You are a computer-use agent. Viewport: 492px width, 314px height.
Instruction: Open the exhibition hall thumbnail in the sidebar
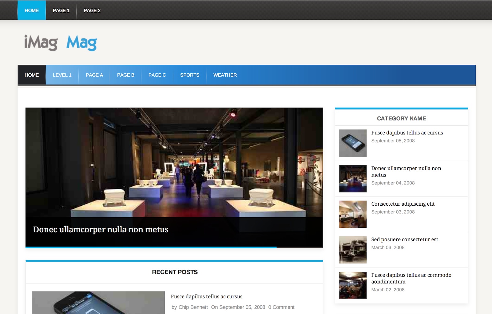tap(353, 179)
